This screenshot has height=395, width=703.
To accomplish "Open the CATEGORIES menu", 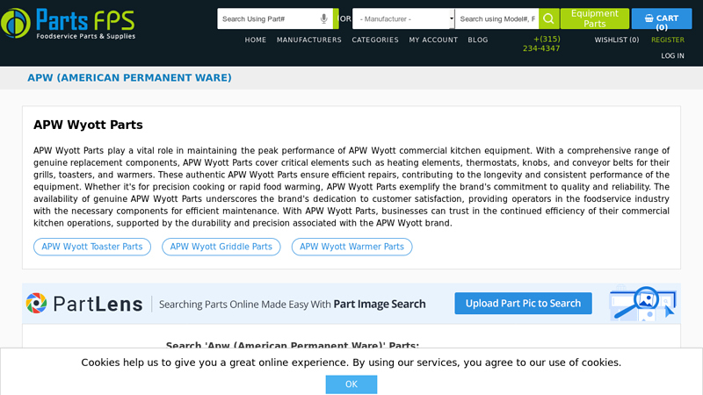I will point(375,39).
